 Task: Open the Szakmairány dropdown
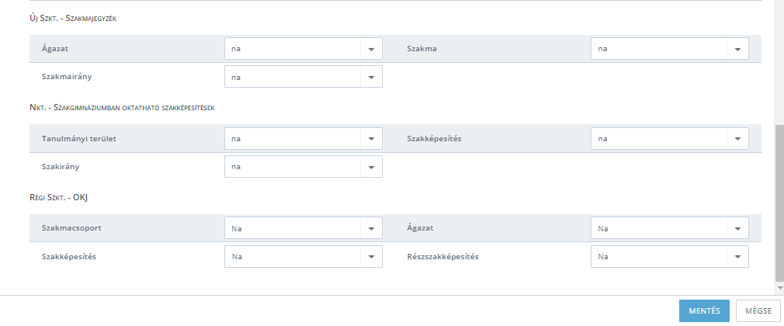tap(303, 77)
